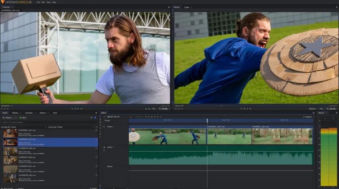The height and width of the screenshot is (189, 339).
Task: Open the Trimmer zoom percentage dropdown
Action: pos(164,109)
